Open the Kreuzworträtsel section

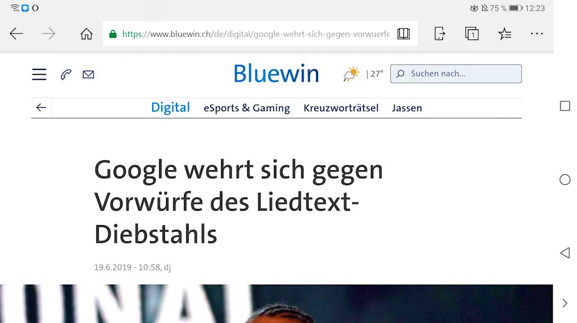[341, 108]
